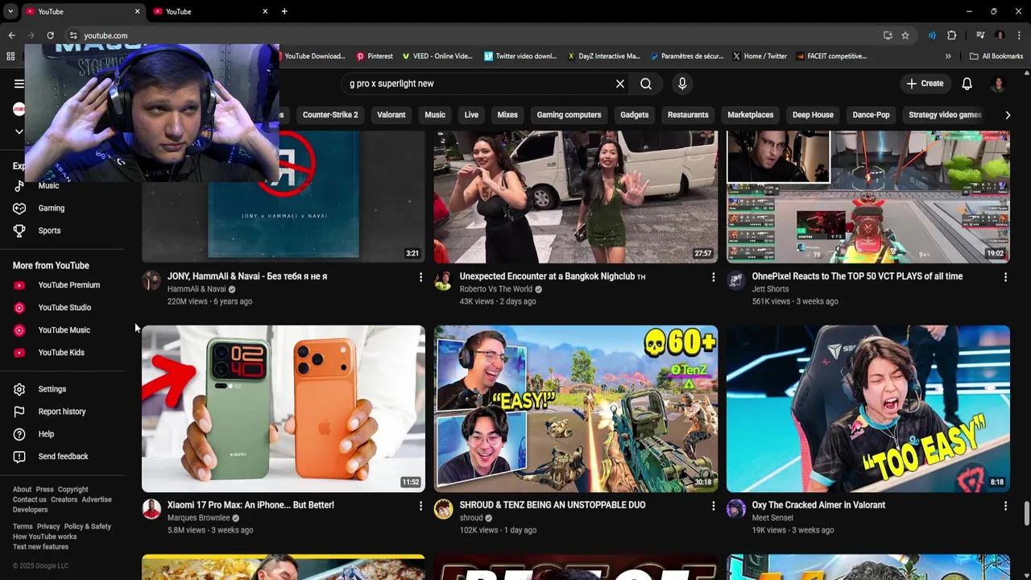Open Report history flag entry
The image size is (1031, 580).
pyautogui.click(x=61, y=412)
